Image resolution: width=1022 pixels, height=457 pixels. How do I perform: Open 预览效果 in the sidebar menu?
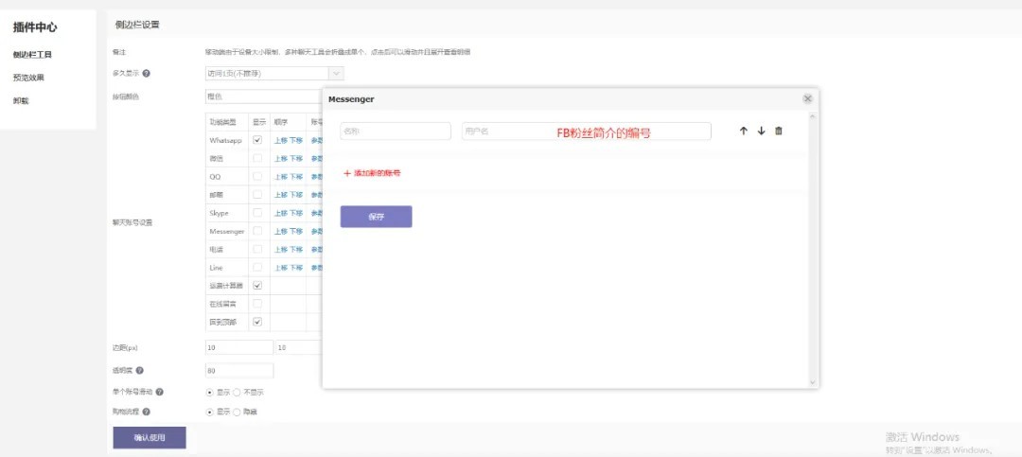pos(28,78)
